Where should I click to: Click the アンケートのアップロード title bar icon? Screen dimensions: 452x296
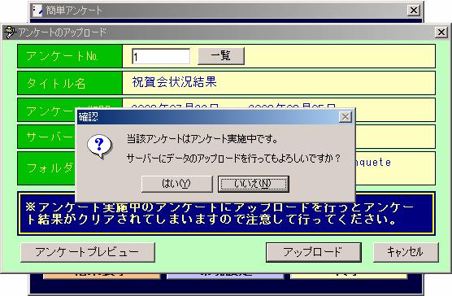coord(10,32)
